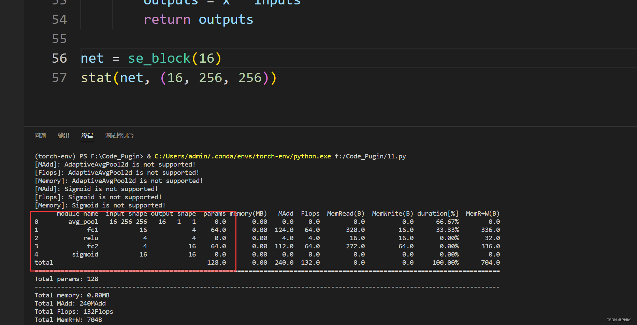Screen dimensions: 637x325
Task: Click the 'MemWrite(B)' column header
Action: 393,214
